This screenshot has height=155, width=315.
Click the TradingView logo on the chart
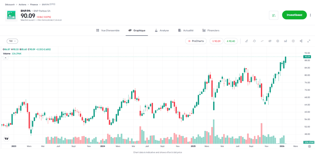(x=6, y=139)
